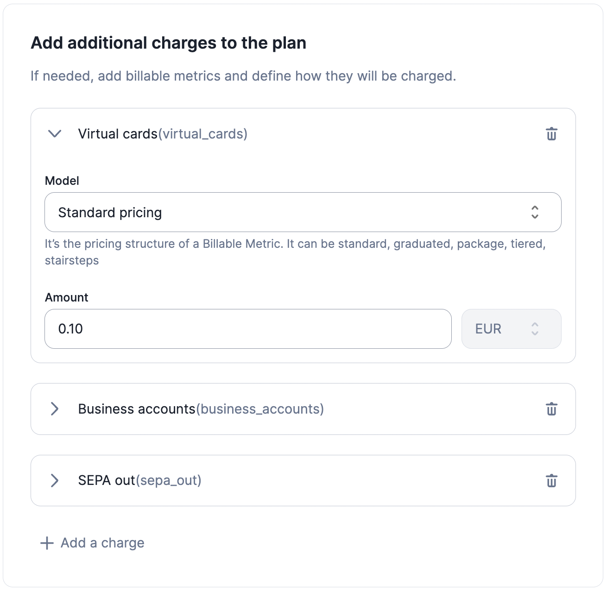607x591 pixels.
Task: Click the Amount field showing 0.10
Action: pyautogui.click(x=248, y=329)
